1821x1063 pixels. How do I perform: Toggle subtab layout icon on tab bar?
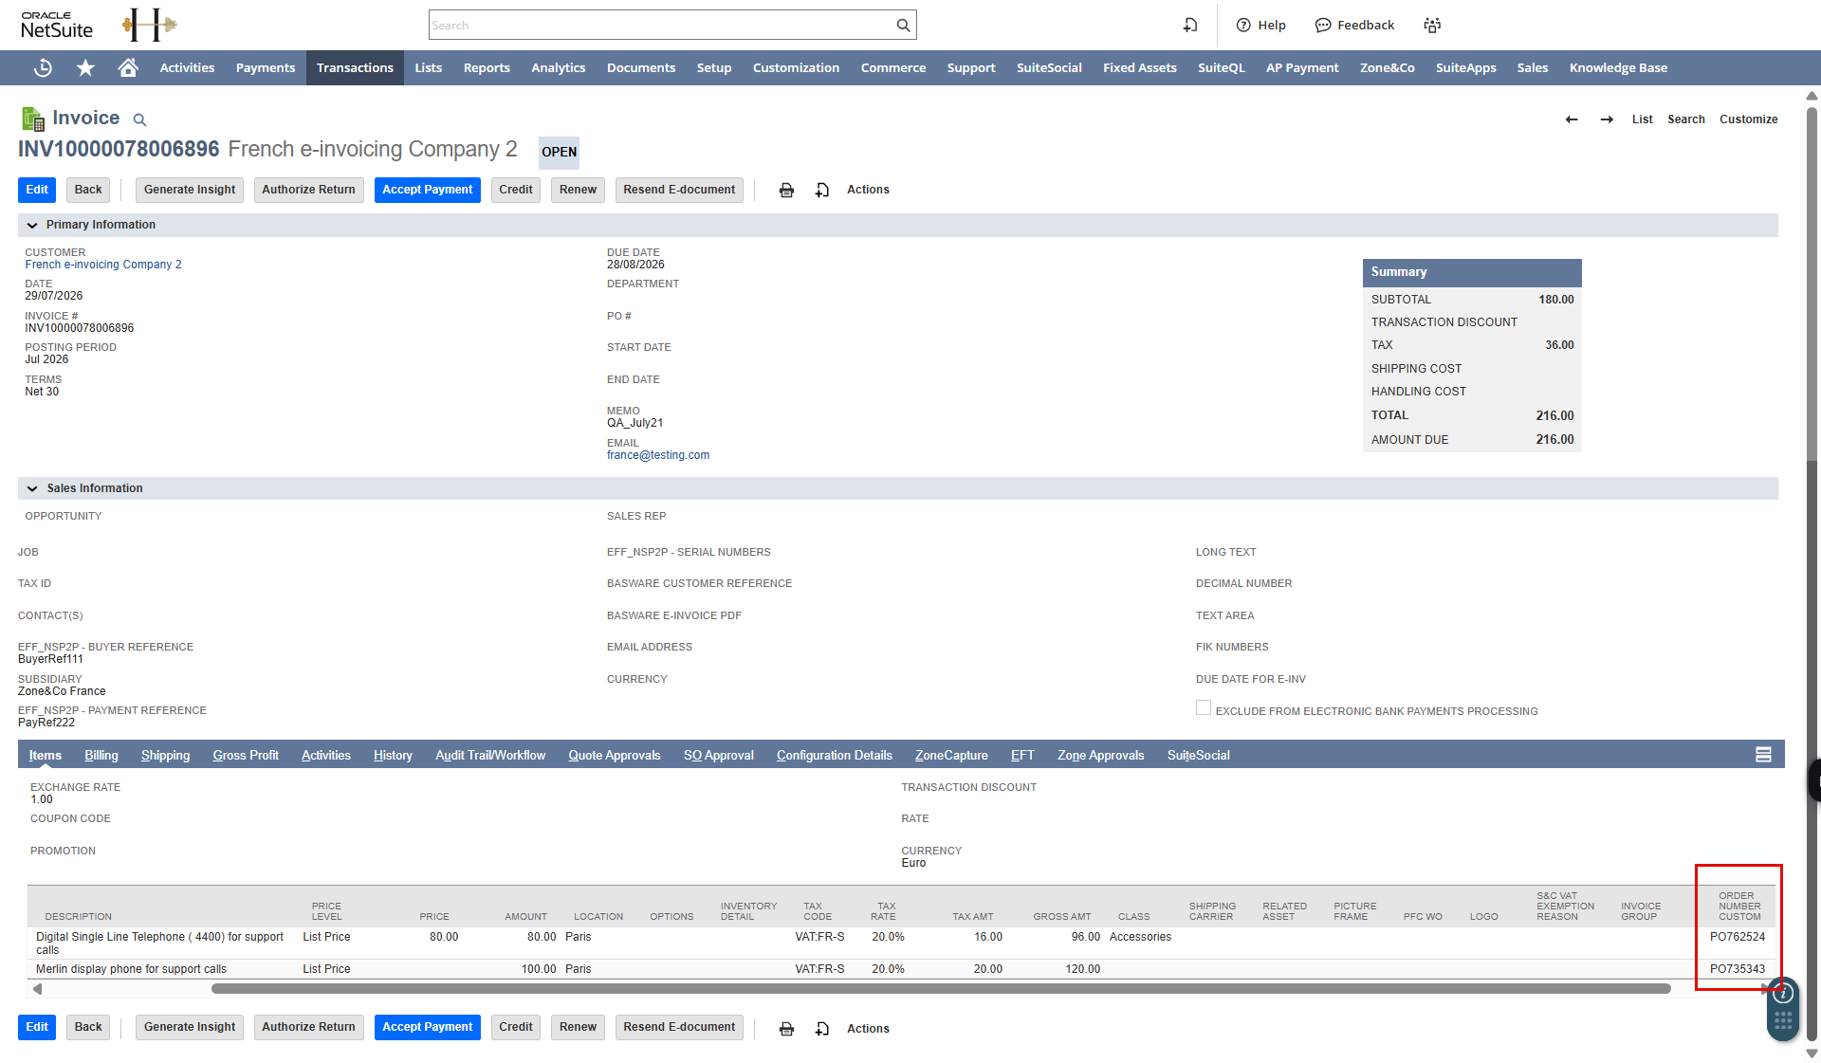coord(1763,755)
